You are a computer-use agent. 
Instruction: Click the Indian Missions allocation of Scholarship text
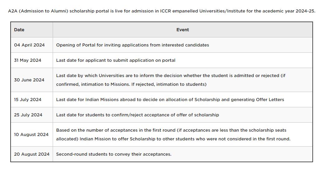(170, 100)
